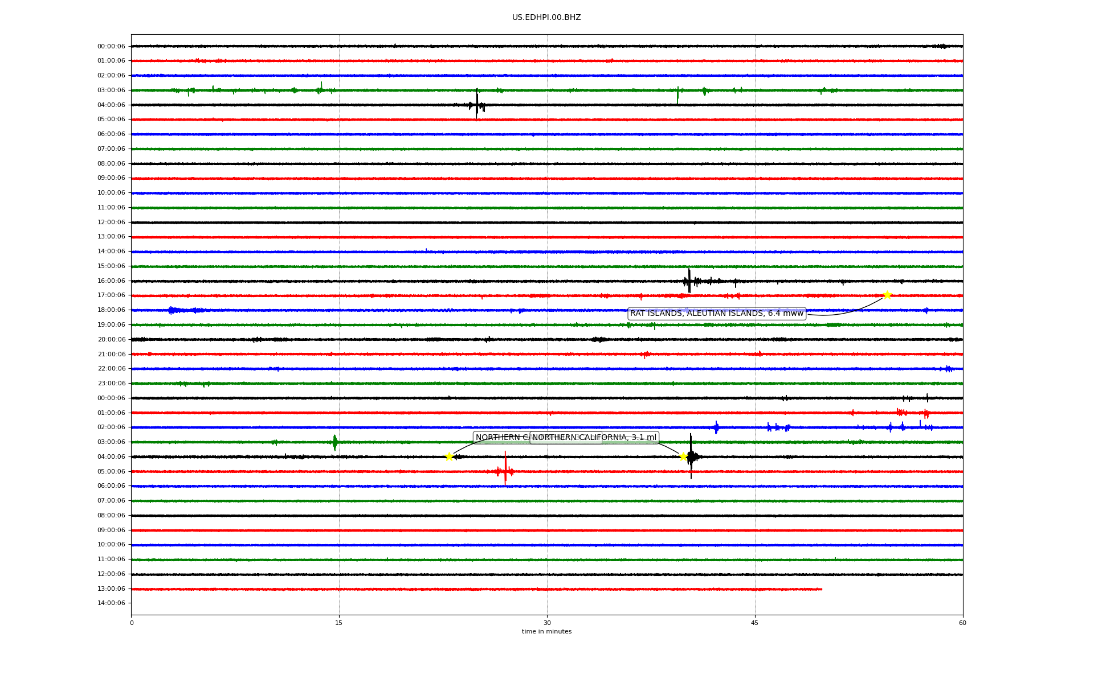The image size is (1094, 683).
Task: Click the US.EDHPI.00.BHZ plot title
Action: 546,18
